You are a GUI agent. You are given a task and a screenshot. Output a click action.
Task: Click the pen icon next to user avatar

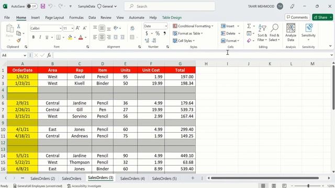(292, 6)
